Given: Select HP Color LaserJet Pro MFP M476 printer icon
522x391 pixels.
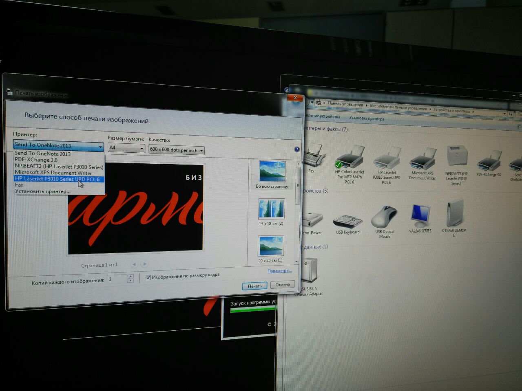Looking at the screenshot, I should click(x=349, y=165).
